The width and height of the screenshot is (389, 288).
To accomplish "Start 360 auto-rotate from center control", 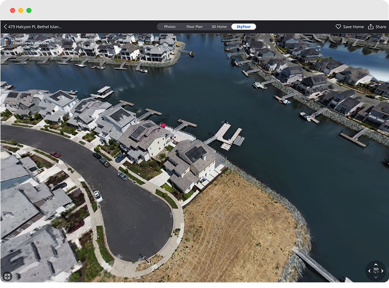I will point(376,271).
